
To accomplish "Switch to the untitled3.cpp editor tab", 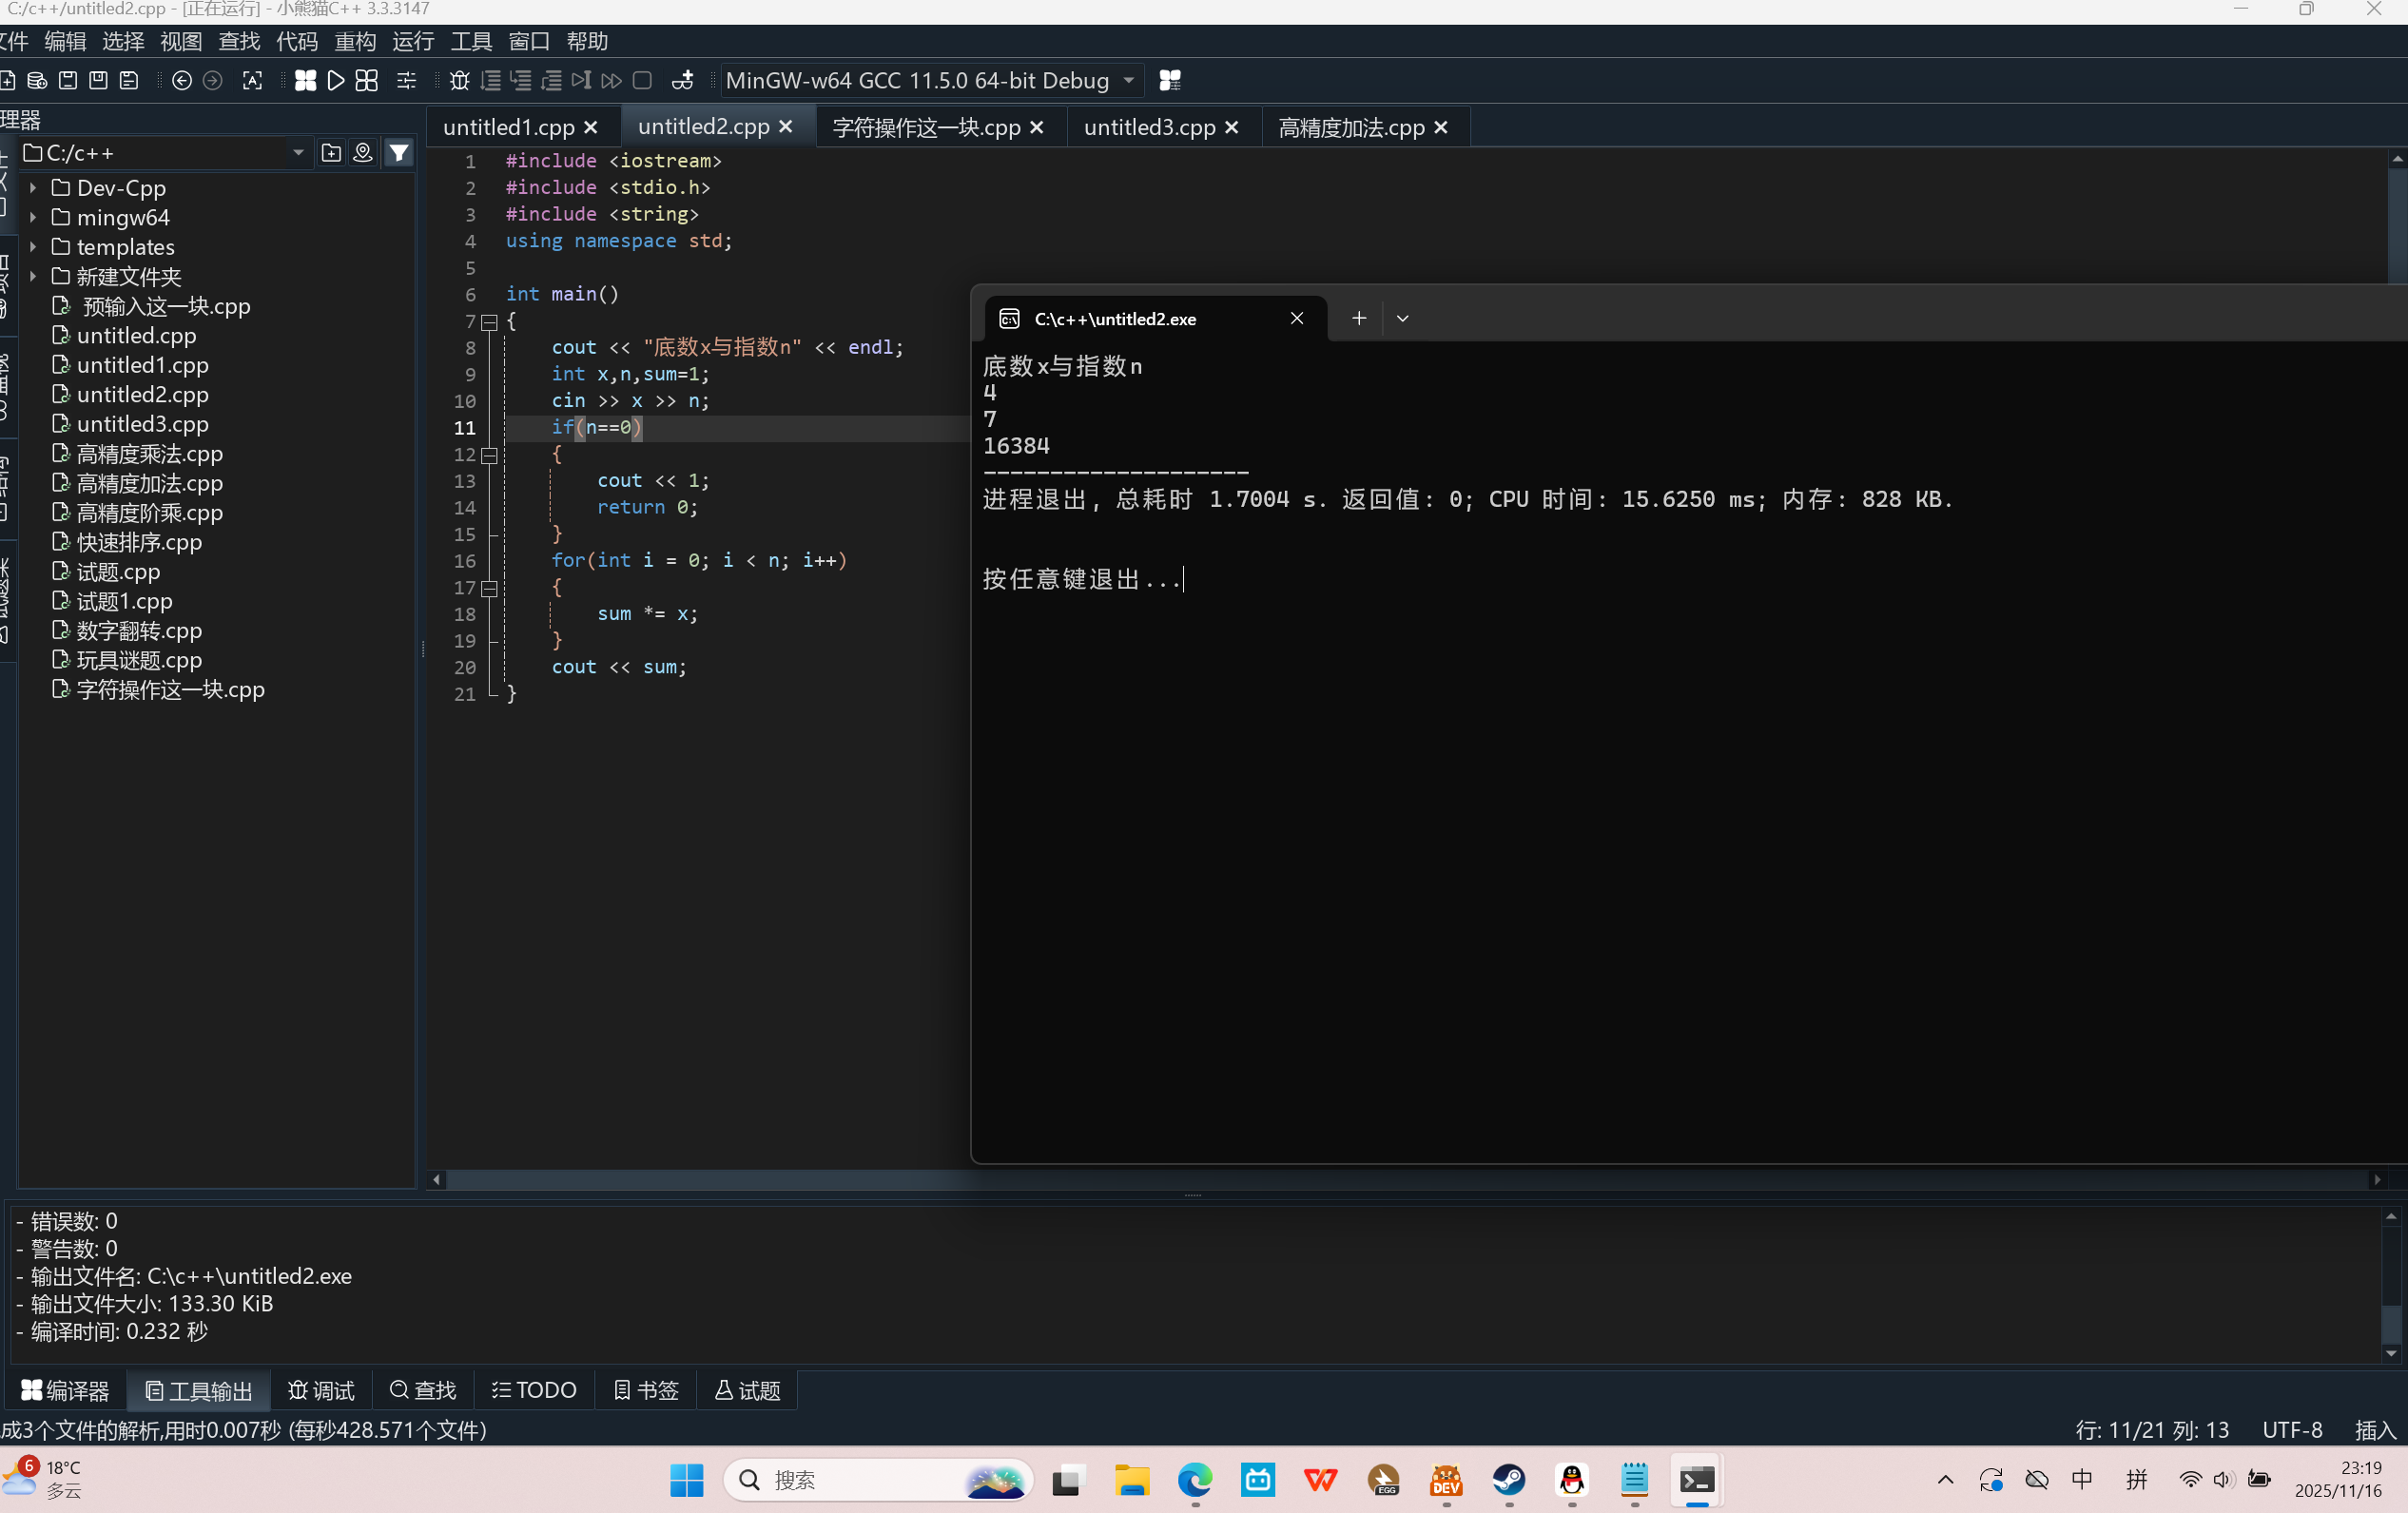I will [x=1148, y=128].
